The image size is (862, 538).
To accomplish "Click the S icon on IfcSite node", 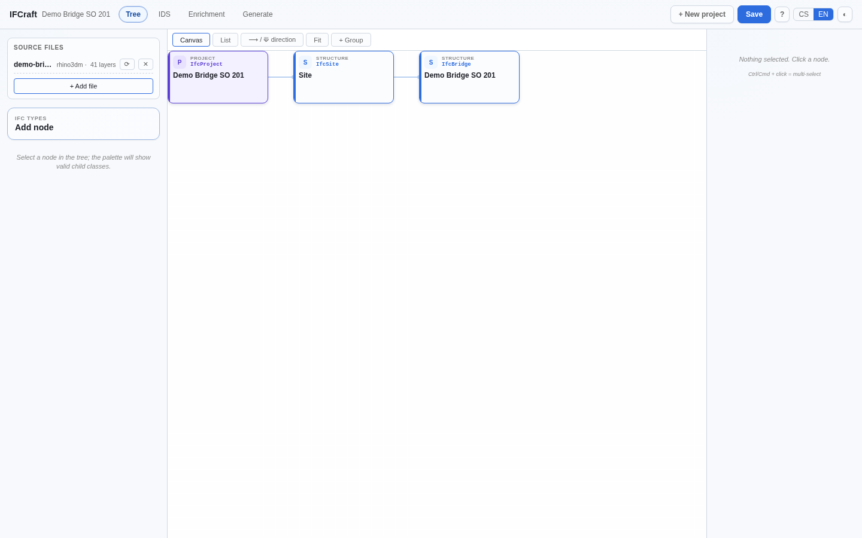I will pos(305,62).
